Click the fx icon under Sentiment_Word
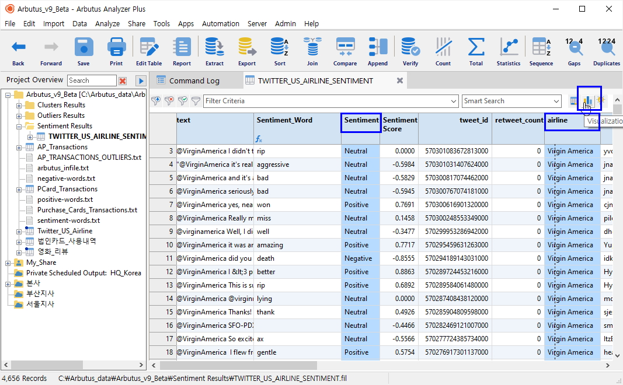The image size is (623, 385). point(259,139)
